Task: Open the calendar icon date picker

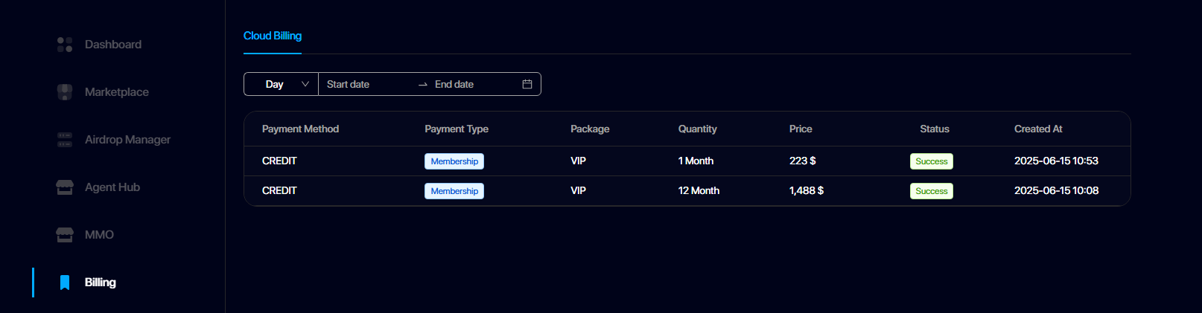Action: (527, 84)
